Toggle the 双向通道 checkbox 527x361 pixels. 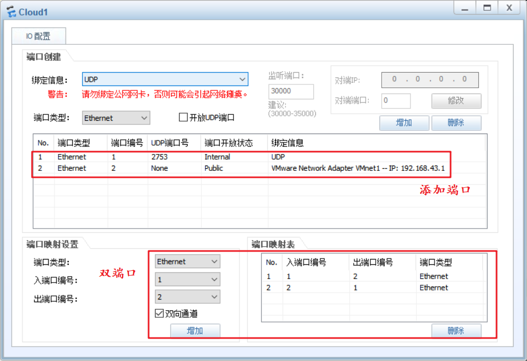[159, 313]
